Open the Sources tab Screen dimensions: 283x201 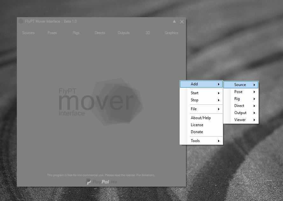tap(28, 33)
